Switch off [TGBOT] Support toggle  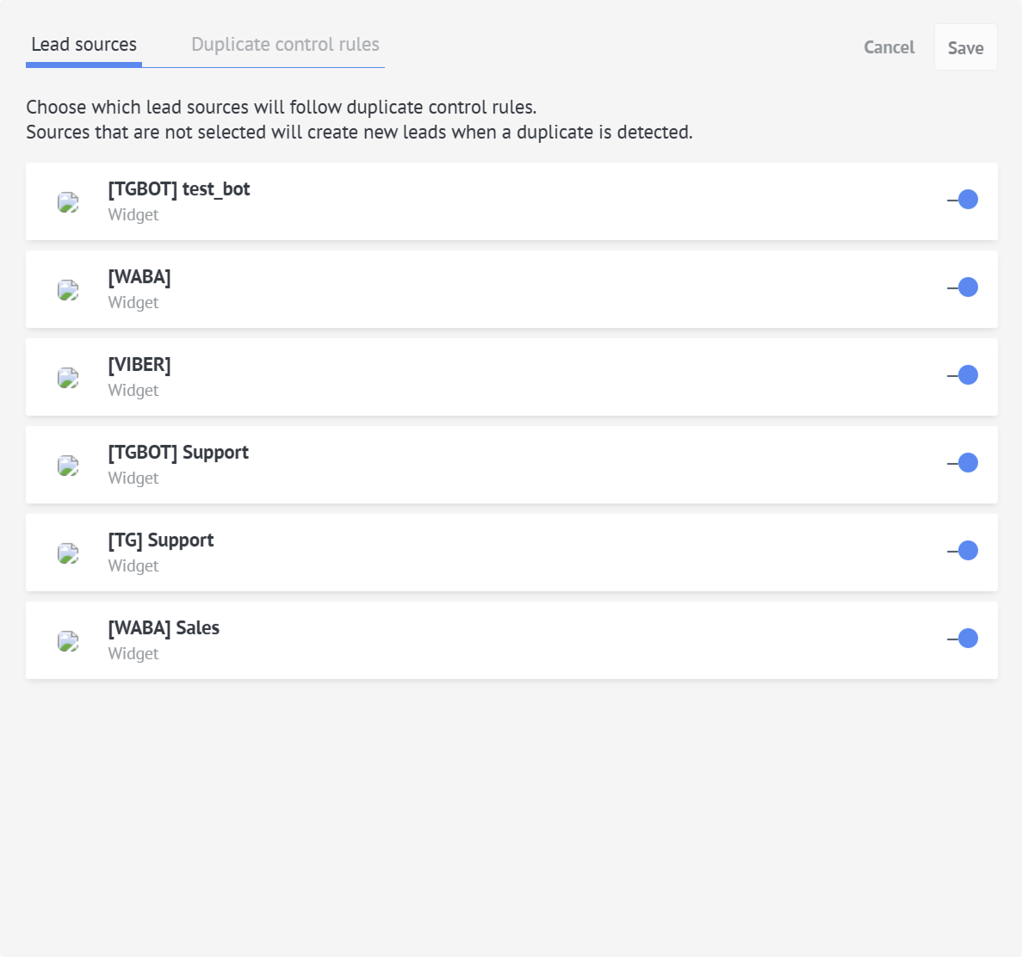tap(963, 462)
